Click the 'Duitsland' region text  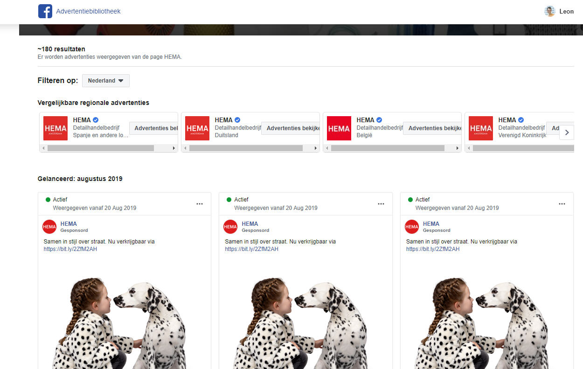tap(227, 135)
